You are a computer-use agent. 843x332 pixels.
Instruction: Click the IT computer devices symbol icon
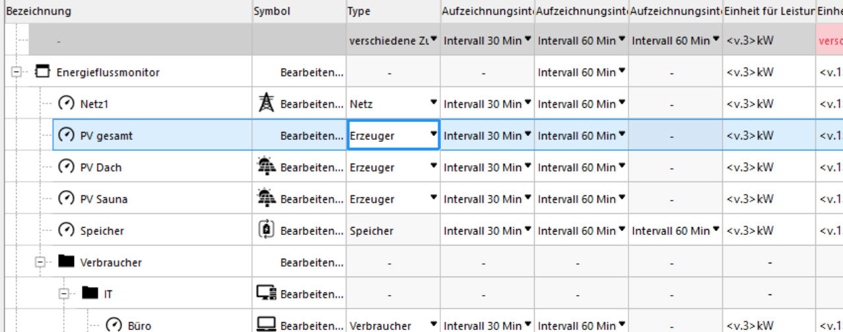coord(266,293)
